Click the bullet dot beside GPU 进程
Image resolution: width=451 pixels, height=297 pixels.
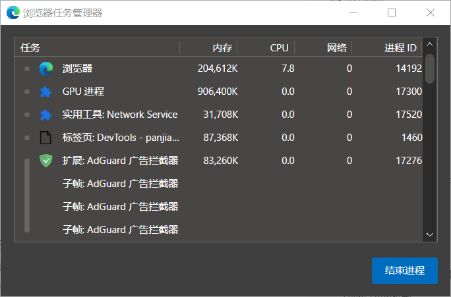pyautogui.click(x=27, y=92)
